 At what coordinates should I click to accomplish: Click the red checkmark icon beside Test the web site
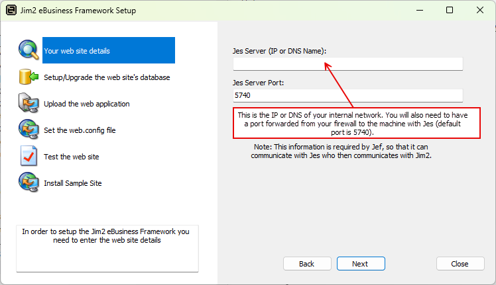coord(29,157)
